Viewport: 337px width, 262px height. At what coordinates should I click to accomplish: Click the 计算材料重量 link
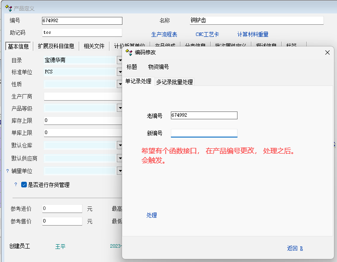[x=253, y=34]
